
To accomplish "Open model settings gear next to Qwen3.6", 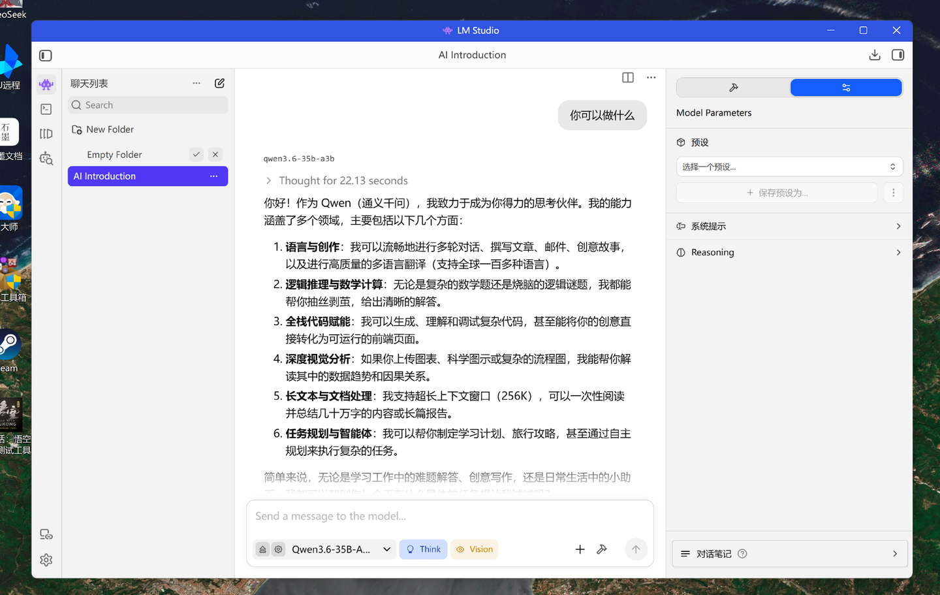I will pyautogui.click(x=279, y=549).
